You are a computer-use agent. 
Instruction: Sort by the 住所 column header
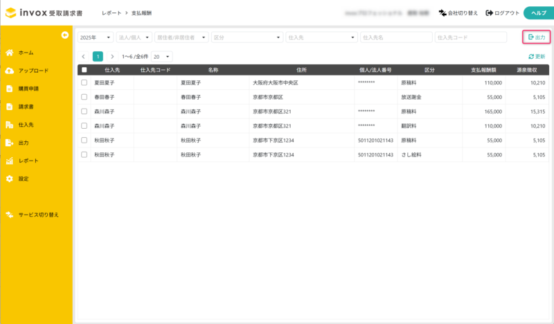click(x=301, y=70)
